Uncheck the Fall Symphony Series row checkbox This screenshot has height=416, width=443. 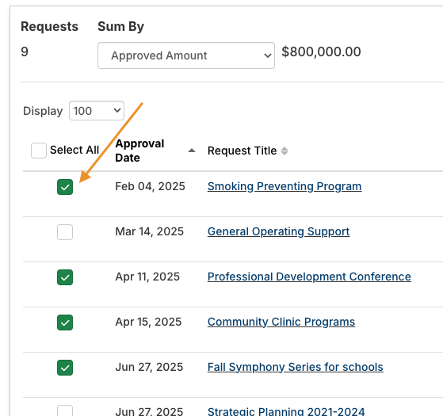[65, 368]
